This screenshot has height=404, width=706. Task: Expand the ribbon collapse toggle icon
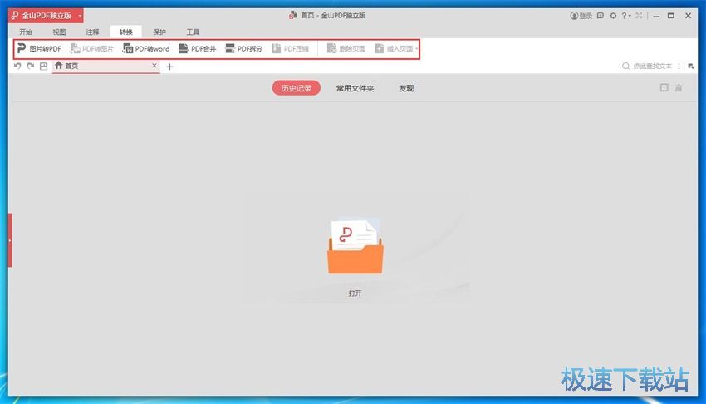pyautogui.click(x=691, y=67)
